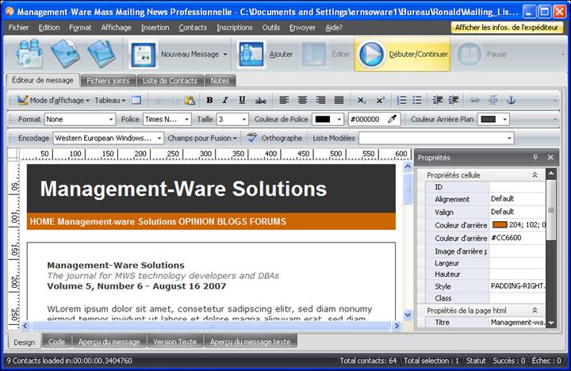This screenshot has height=371, width=571.
Task: Pick a color with the eyedropper icon
Action: (x=393, y=119)
